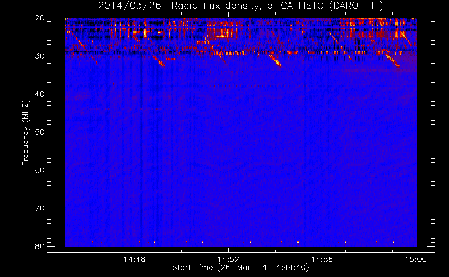
Task: Click the "Start Time (26-Mar-14 14:44:40)" axis label
Action: pos(241,268)
